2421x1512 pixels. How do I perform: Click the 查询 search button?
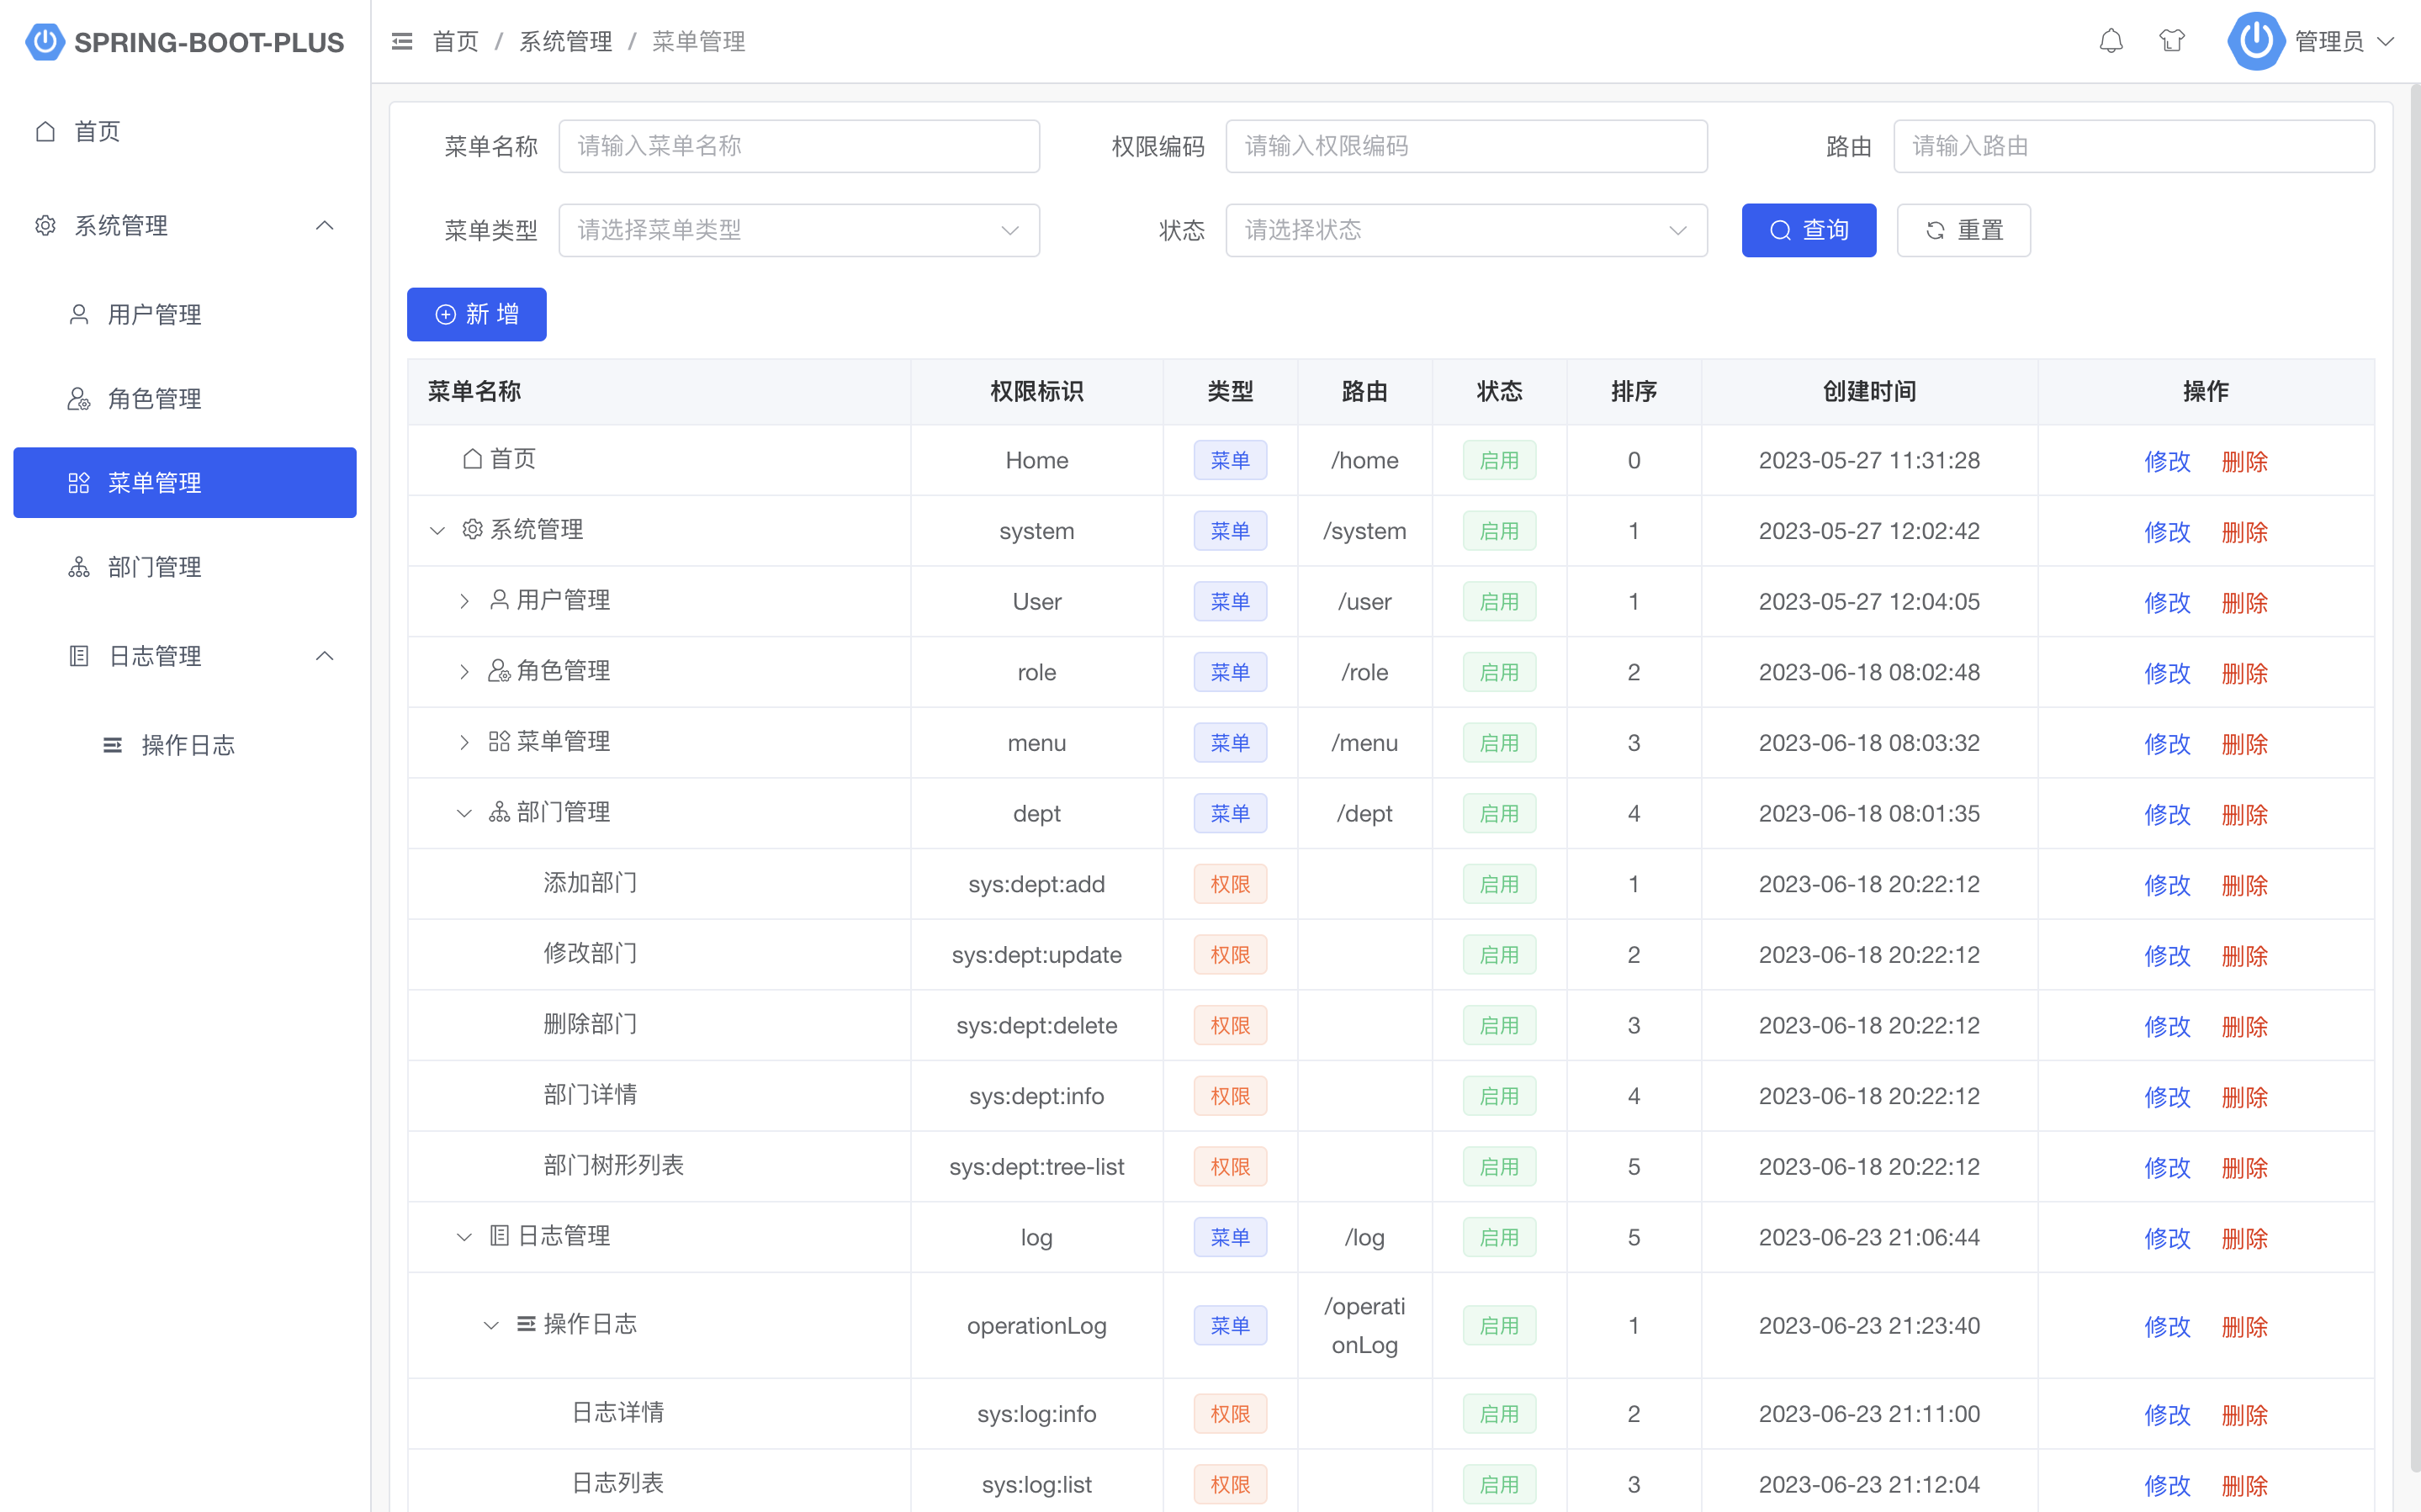pyautogui.click(x=1807, y=230)
